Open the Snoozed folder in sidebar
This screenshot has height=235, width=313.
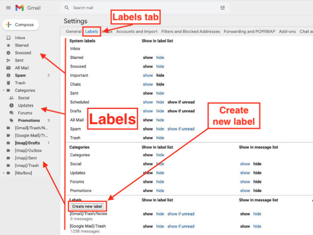click(22, 53)
